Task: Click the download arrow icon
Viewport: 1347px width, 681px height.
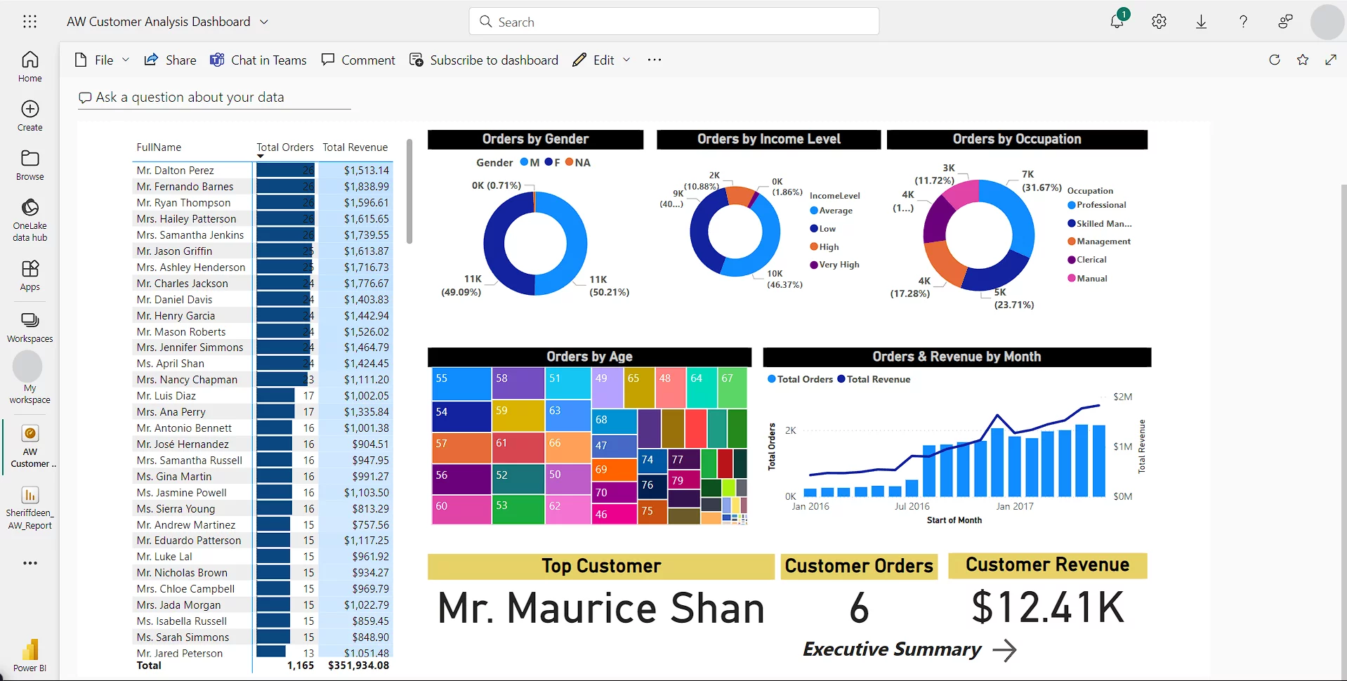Action: pos(1201,22)
